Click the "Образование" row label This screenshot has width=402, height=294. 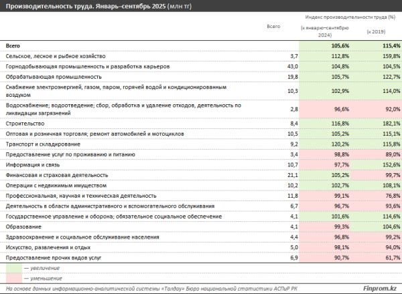[23, 227]
